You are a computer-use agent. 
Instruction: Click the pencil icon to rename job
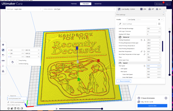click(x=8, y=102)
